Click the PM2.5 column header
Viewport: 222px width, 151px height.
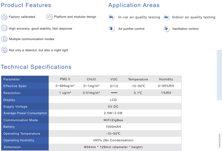[65, 79]
